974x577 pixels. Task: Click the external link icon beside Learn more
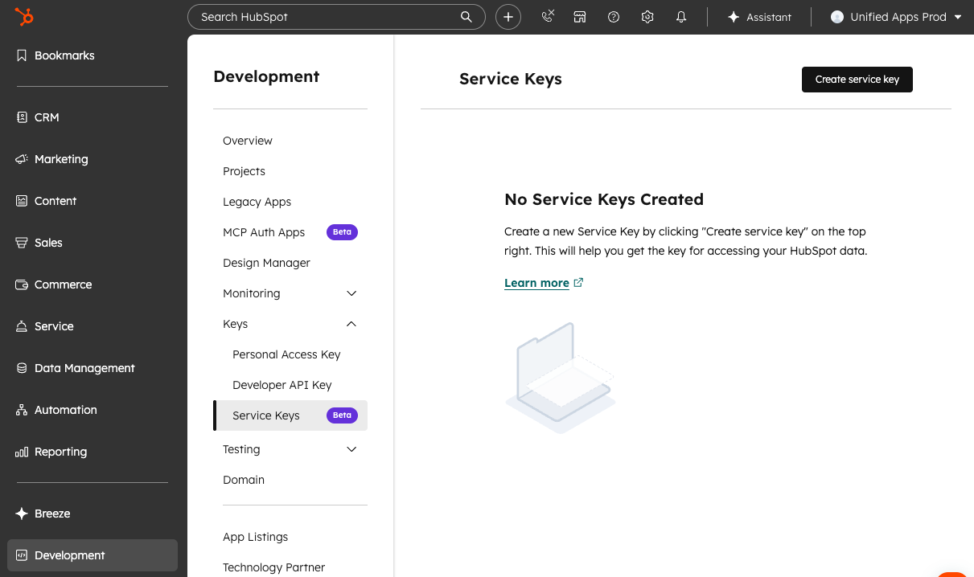[578, 282]
